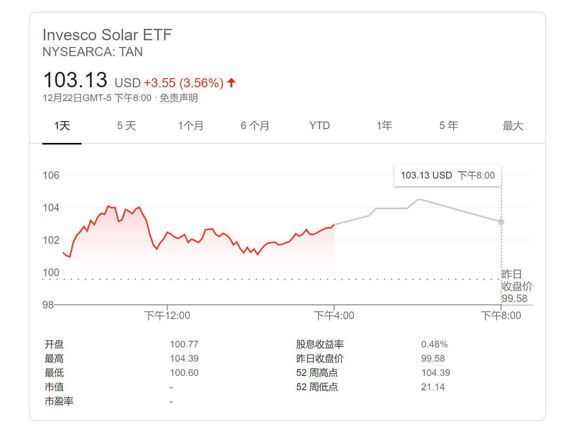This screenshot has height=430, width=573.
Task: Show the 6 个月 chart range
Action: [255, 126]
